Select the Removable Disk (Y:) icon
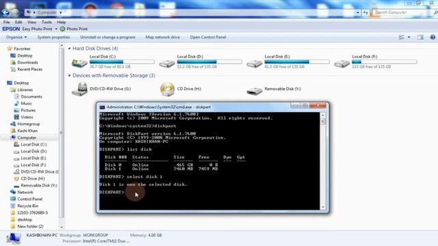The image size is (438, 246). 254,91
